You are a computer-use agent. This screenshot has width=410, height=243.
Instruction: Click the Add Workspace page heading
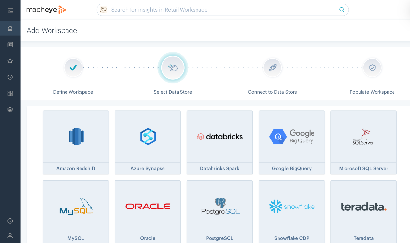pyautogui.click(x=52, y=30)
